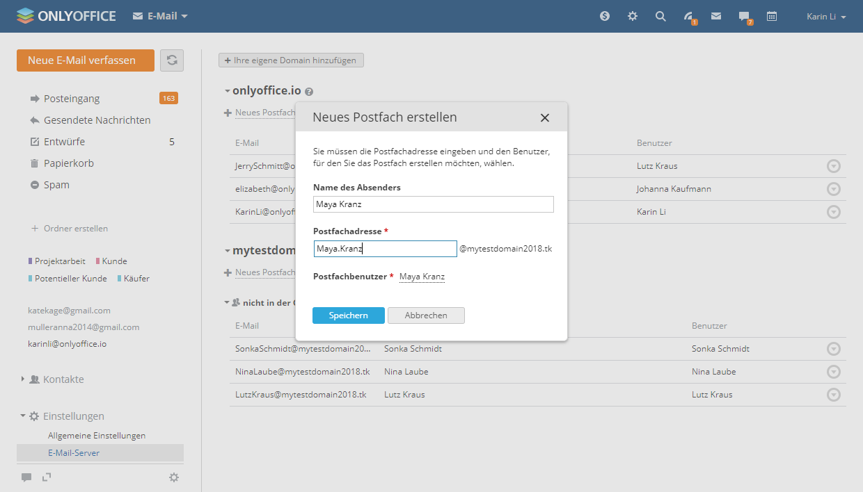
Task: Click the mail envelope icon in header
Action: pos(715,16)
